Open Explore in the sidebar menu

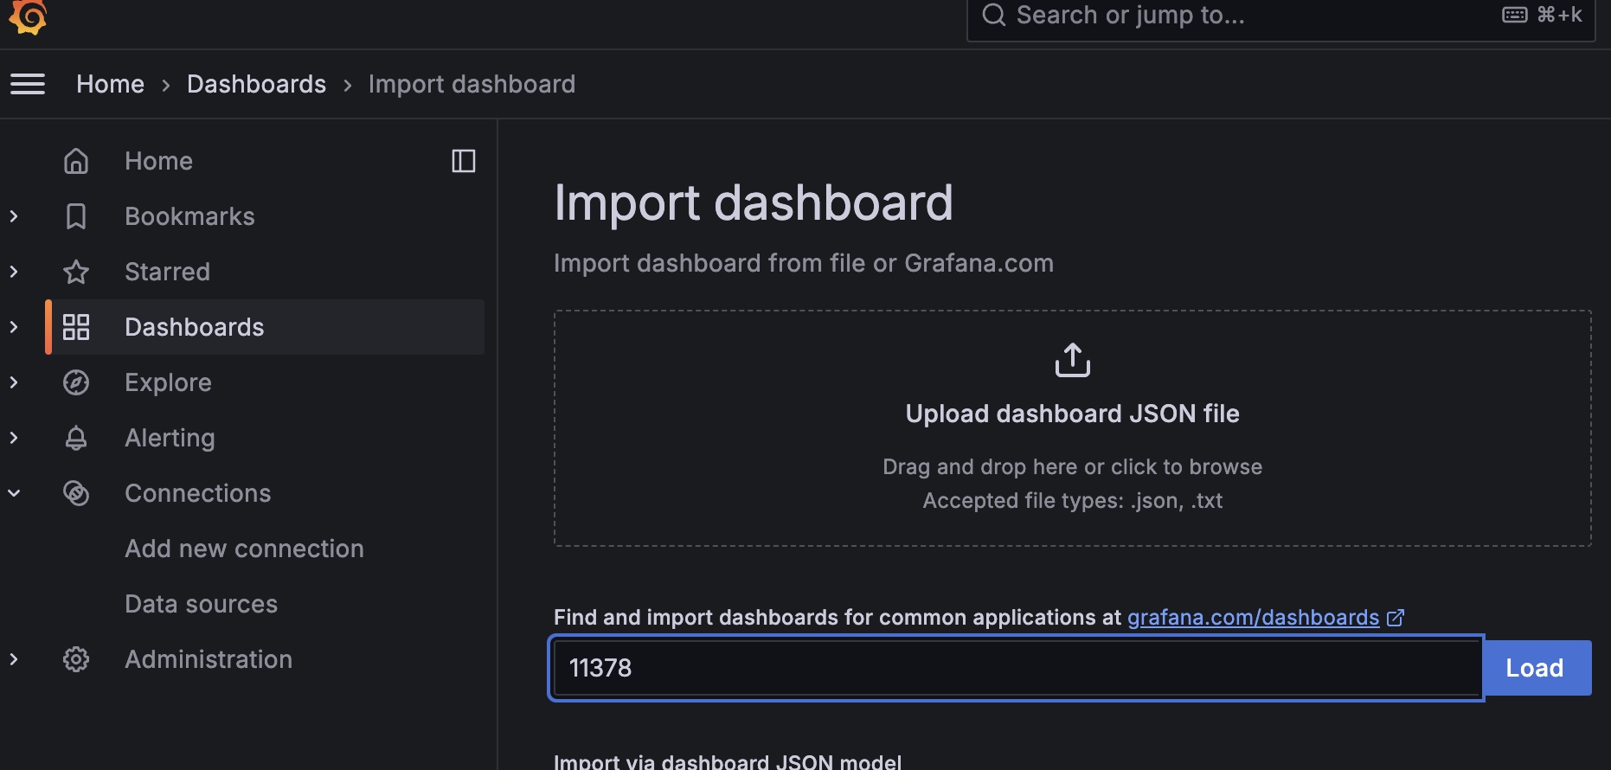click(168, 382)
